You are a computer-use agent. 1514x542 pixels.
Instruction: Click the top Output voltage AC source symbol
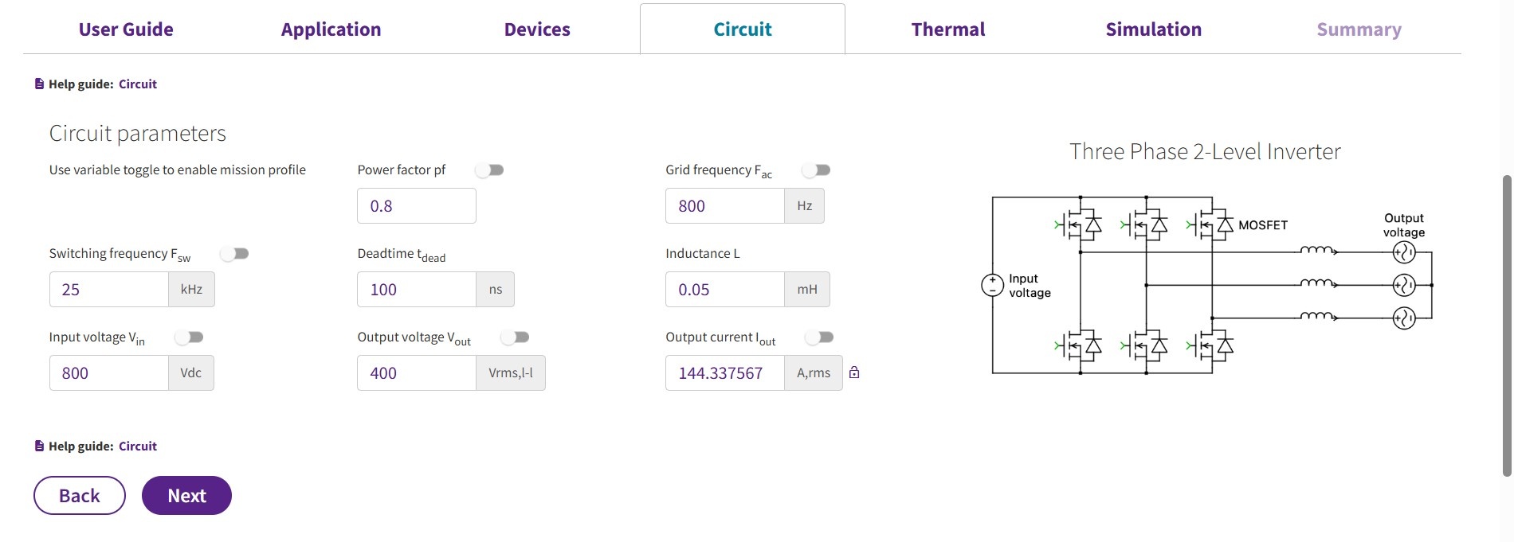click(x=1403, y=253)
